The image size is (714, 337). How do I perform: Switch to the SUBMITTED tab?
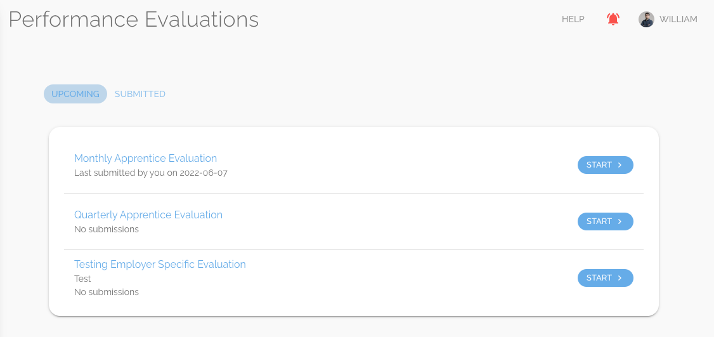pos(140,94)
